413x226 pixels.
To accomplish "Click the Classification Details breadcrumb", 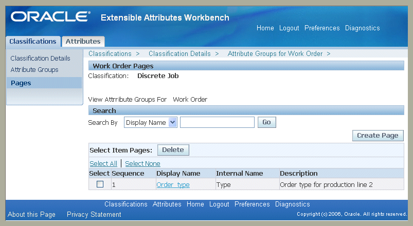I will [179, 53].
